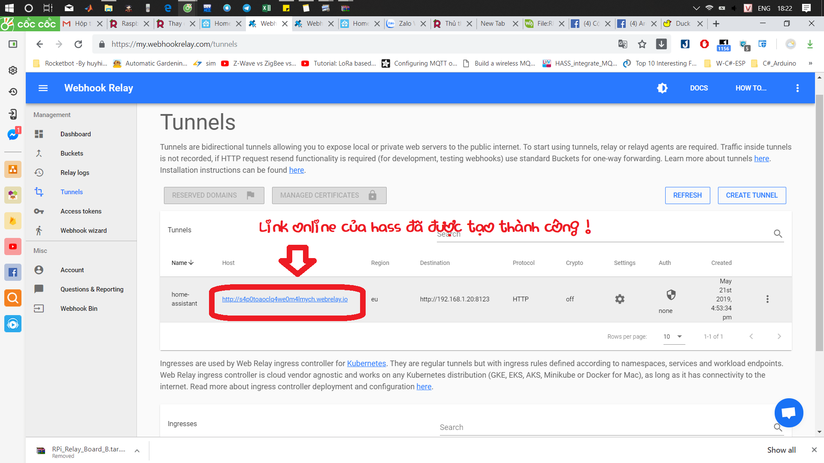Reload the page
The width and height of the screenshot is (824, 463).
tap(78, 44)
